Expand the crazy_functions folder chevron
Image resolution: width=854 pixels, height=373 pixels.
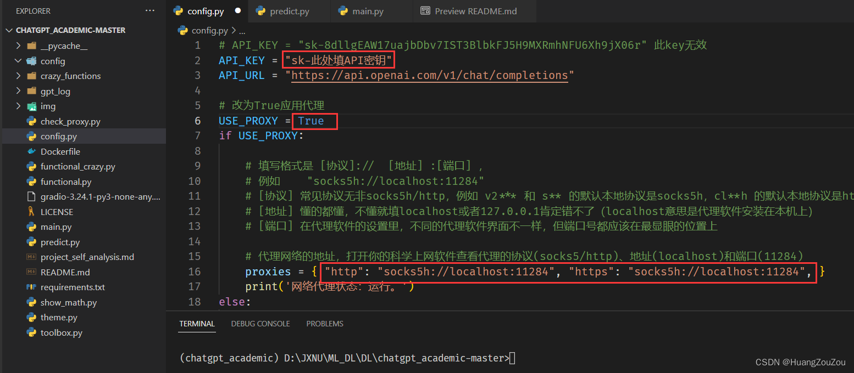18,76
